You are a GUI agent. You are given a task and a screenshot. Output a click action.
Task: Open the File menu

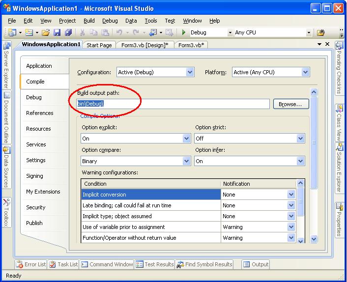tap(12, 21)
